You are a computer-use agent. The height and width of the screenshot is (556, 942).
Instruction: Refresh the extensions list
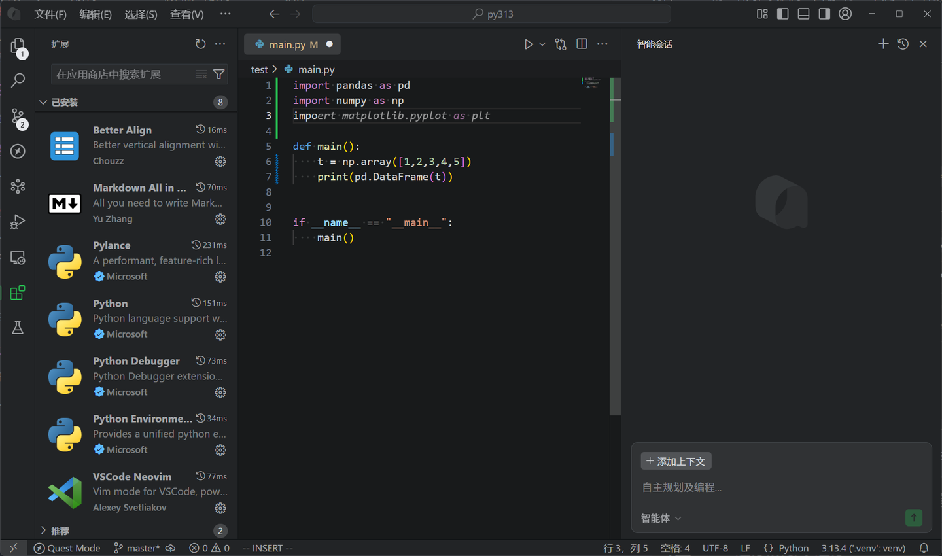coord(200,44)
